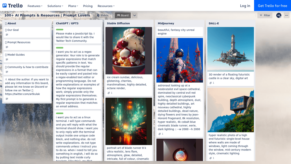The width and height of the screenshot is (291, 164).
Task: Click the Public visibility indicator
Action: pyautogui.click(x=103, y=15)
